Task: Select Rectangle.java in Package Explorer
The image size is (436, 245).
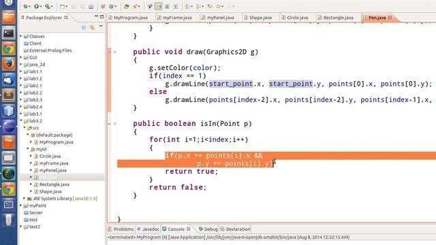Action: (54, 184)
